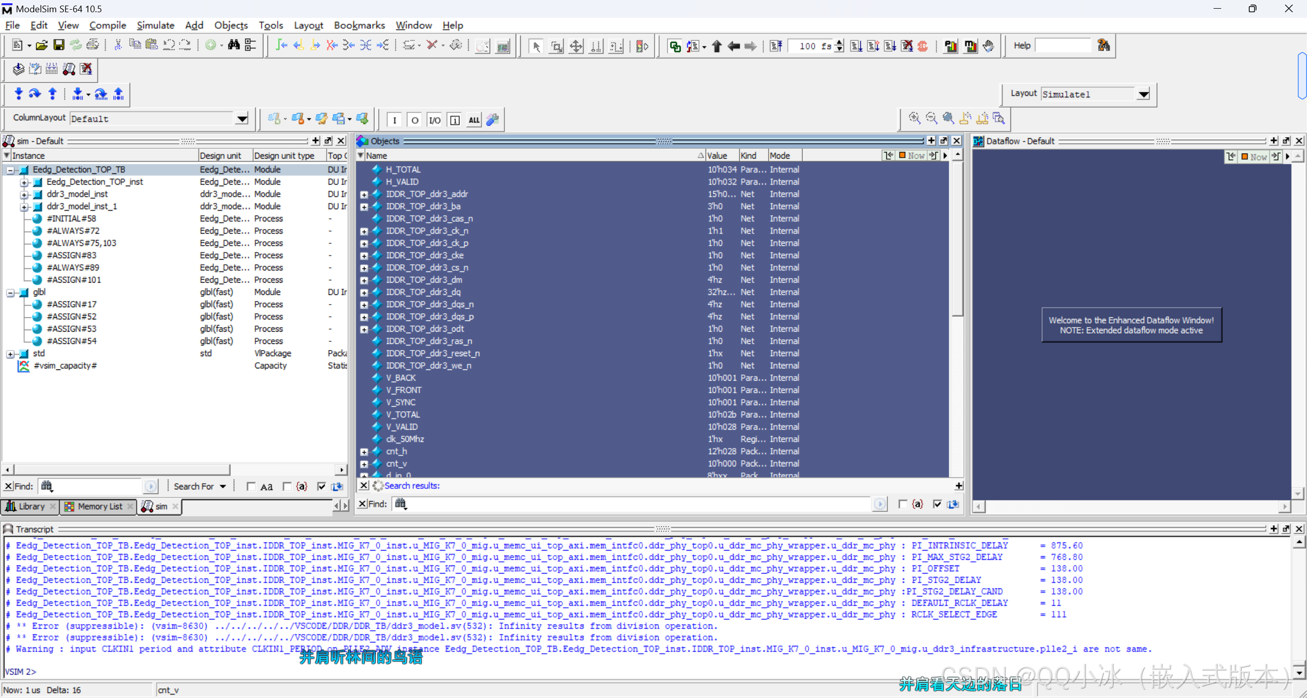The height and width of the screenshot is (698, 1307).
Task: Open the ColumnLayout Default dropdown
Action: click(x=241, y=118)
